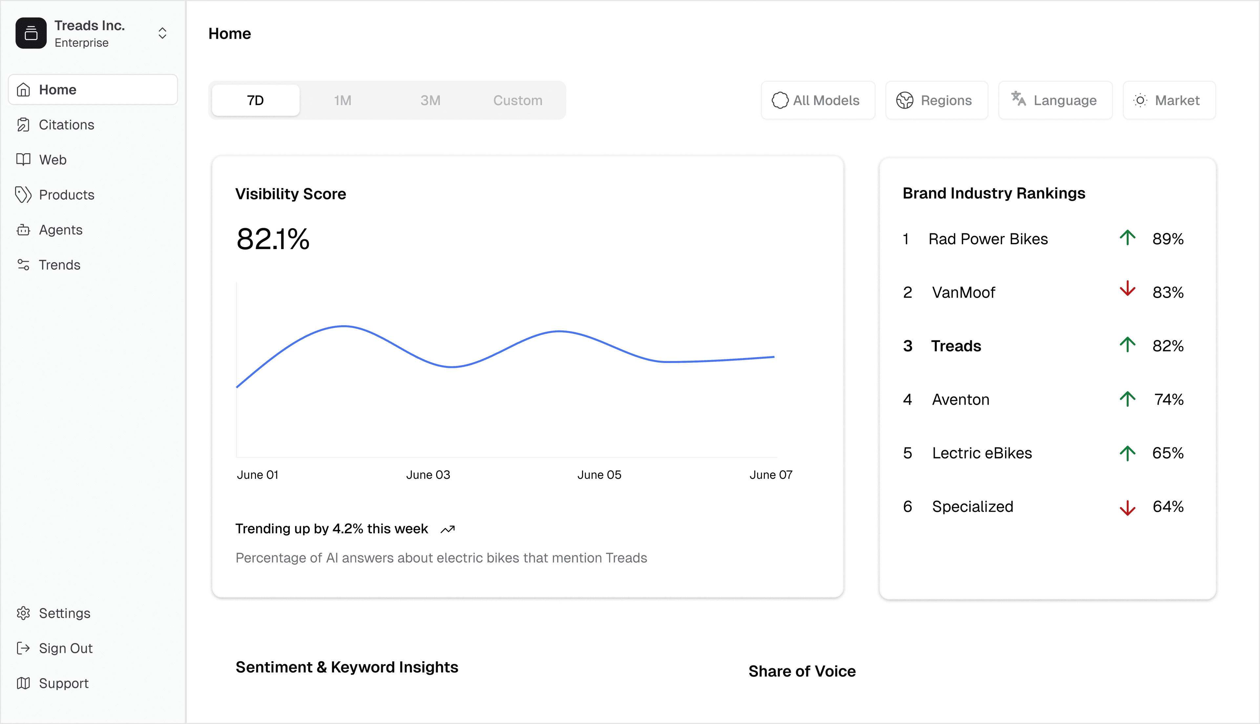1260x724 pixels.
Task: Click the Web book icon
Action: click(x=23, y=160)
